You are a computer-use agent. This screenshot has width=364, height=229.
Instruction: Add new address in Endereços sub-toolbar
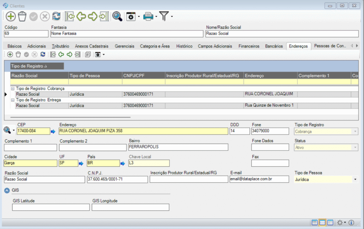[x=10, y=54]
